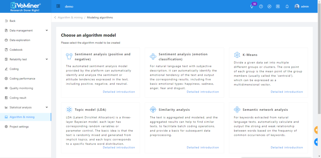
Task: Open Similarity analysis Detailed introduction link
Action: [203, 147]
